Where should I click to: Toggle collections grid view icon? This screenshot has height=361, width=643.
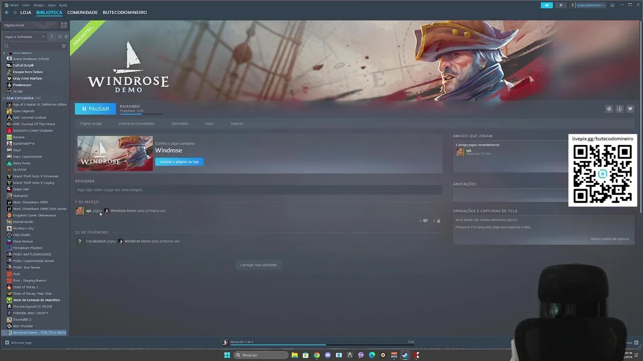[x=64, y=25]
